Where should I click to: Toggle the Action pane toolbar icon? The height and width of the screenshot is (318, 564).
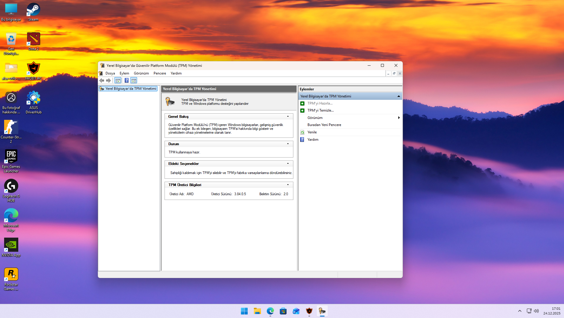click(134, 80)
